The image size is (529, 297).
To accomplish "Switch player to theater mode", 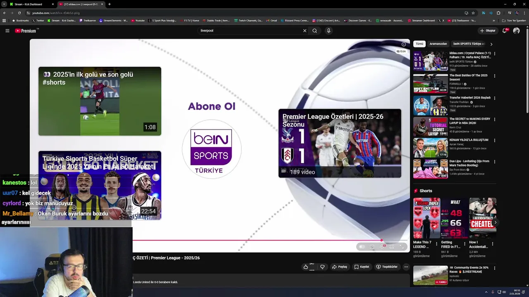I will tap(392, 247).
